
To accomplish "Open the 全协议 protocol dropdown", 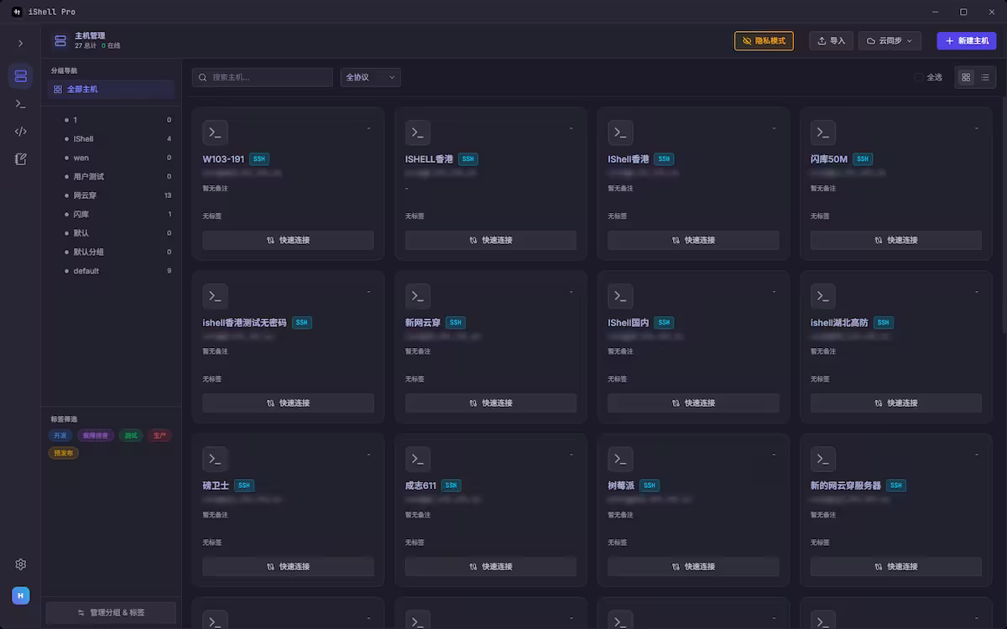I will tap(370, 76).
